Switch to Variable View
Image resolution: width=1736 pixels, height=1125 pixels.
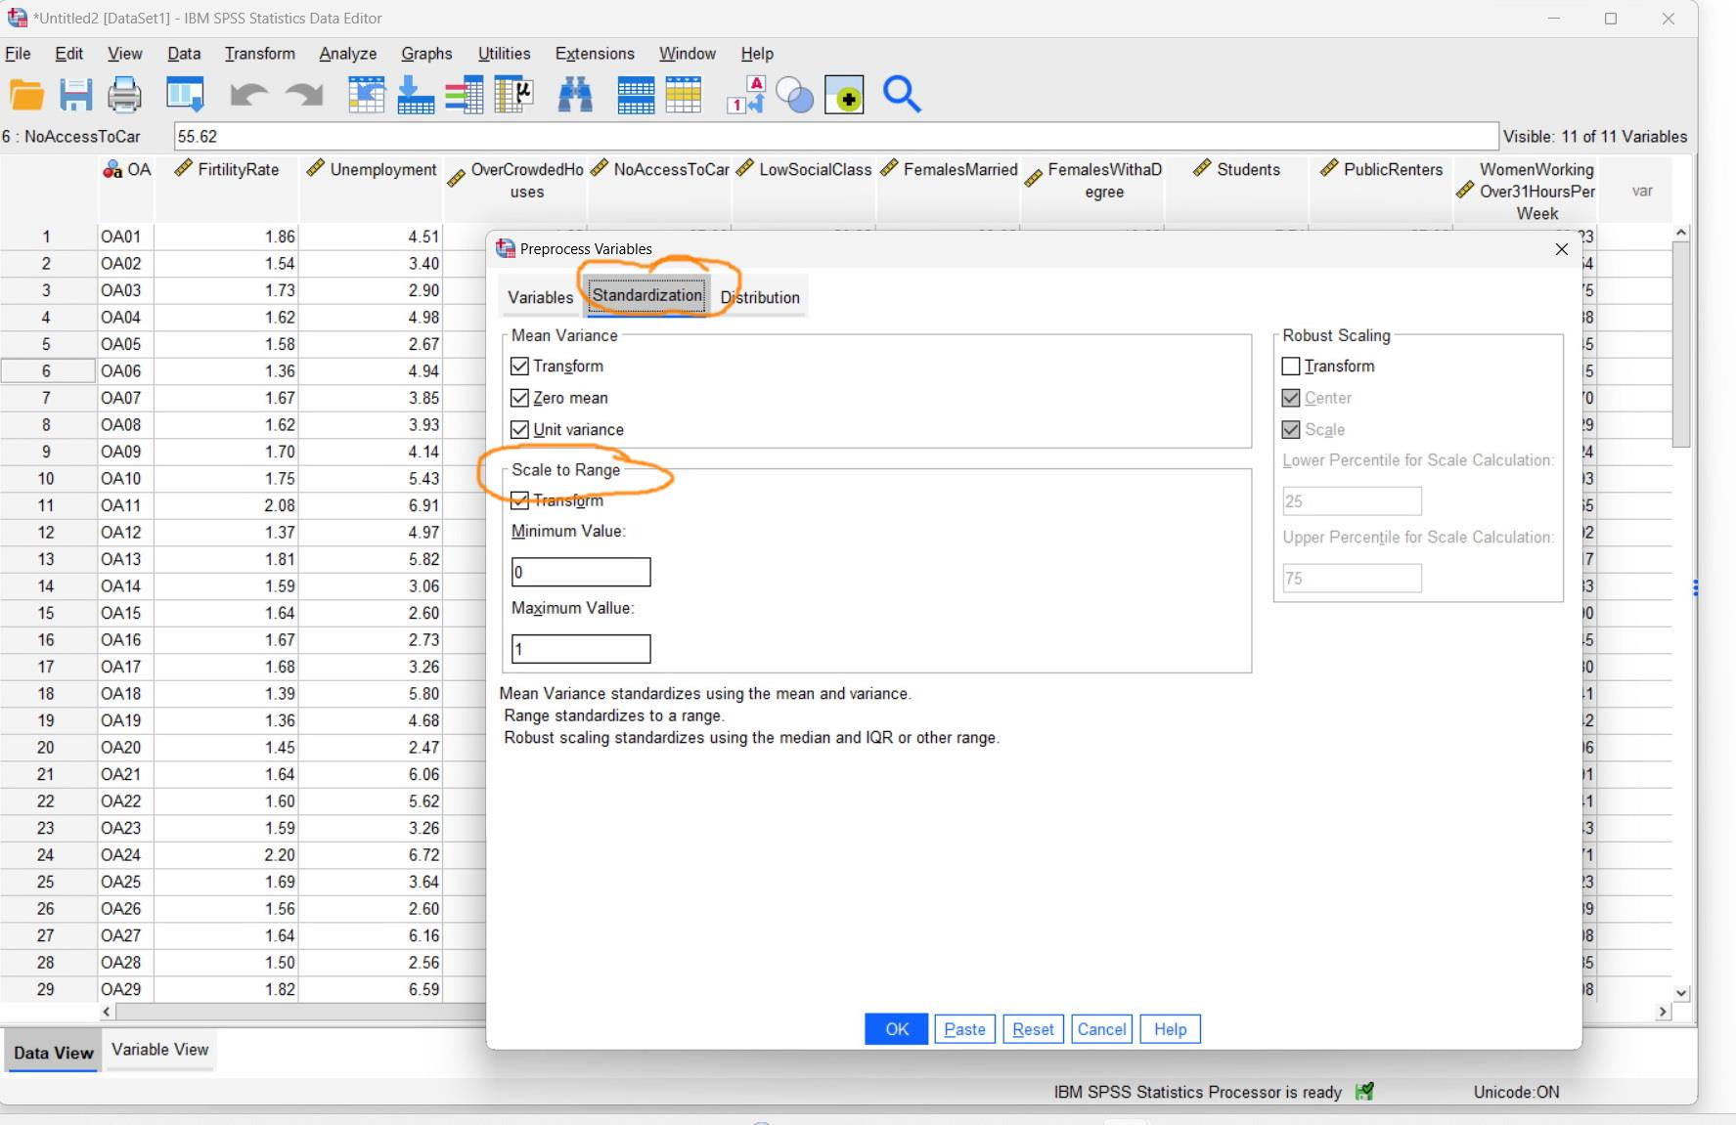[x=159, y=1050]
